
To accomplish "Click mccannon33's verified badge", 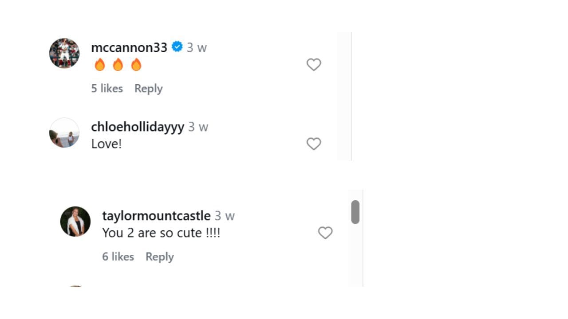I will [x=177, y=46].
